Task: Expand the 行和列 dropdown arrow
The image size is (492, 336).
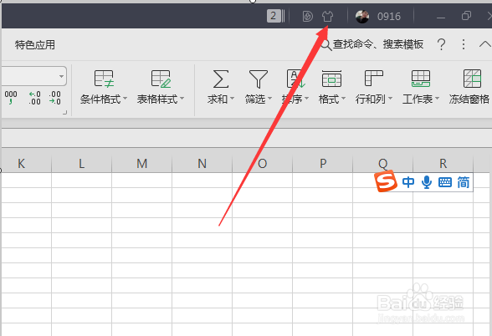Action: (390, 99)
